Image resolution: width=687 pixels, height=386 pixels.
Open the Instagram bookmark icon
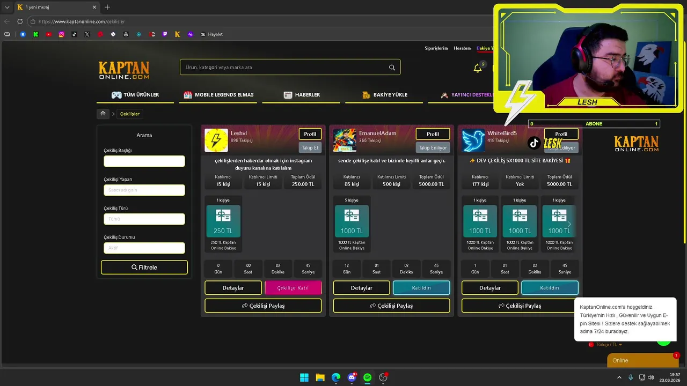coord(62,34)
